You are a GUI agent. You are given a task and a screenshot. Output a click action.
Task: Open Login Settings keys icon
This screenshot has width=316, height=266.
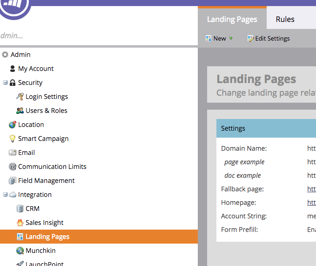(20, 97)
